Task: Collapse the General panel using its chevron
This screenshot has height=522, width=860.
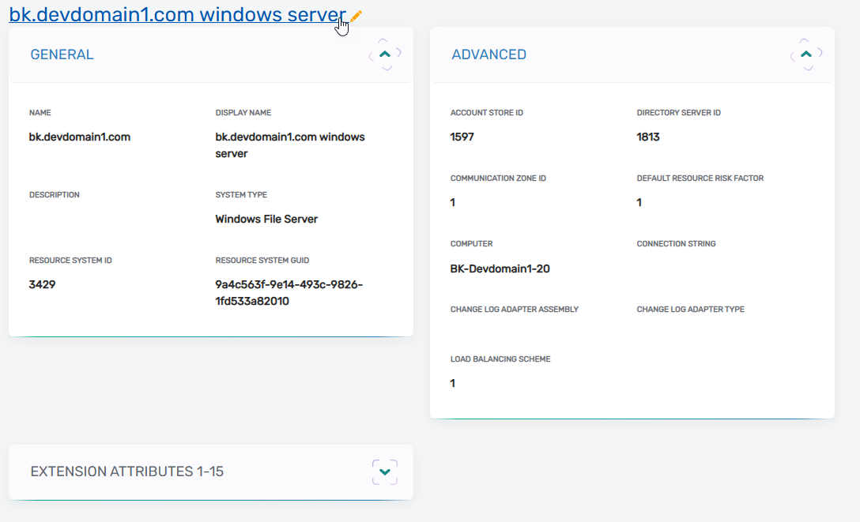Action: point(385,54)
